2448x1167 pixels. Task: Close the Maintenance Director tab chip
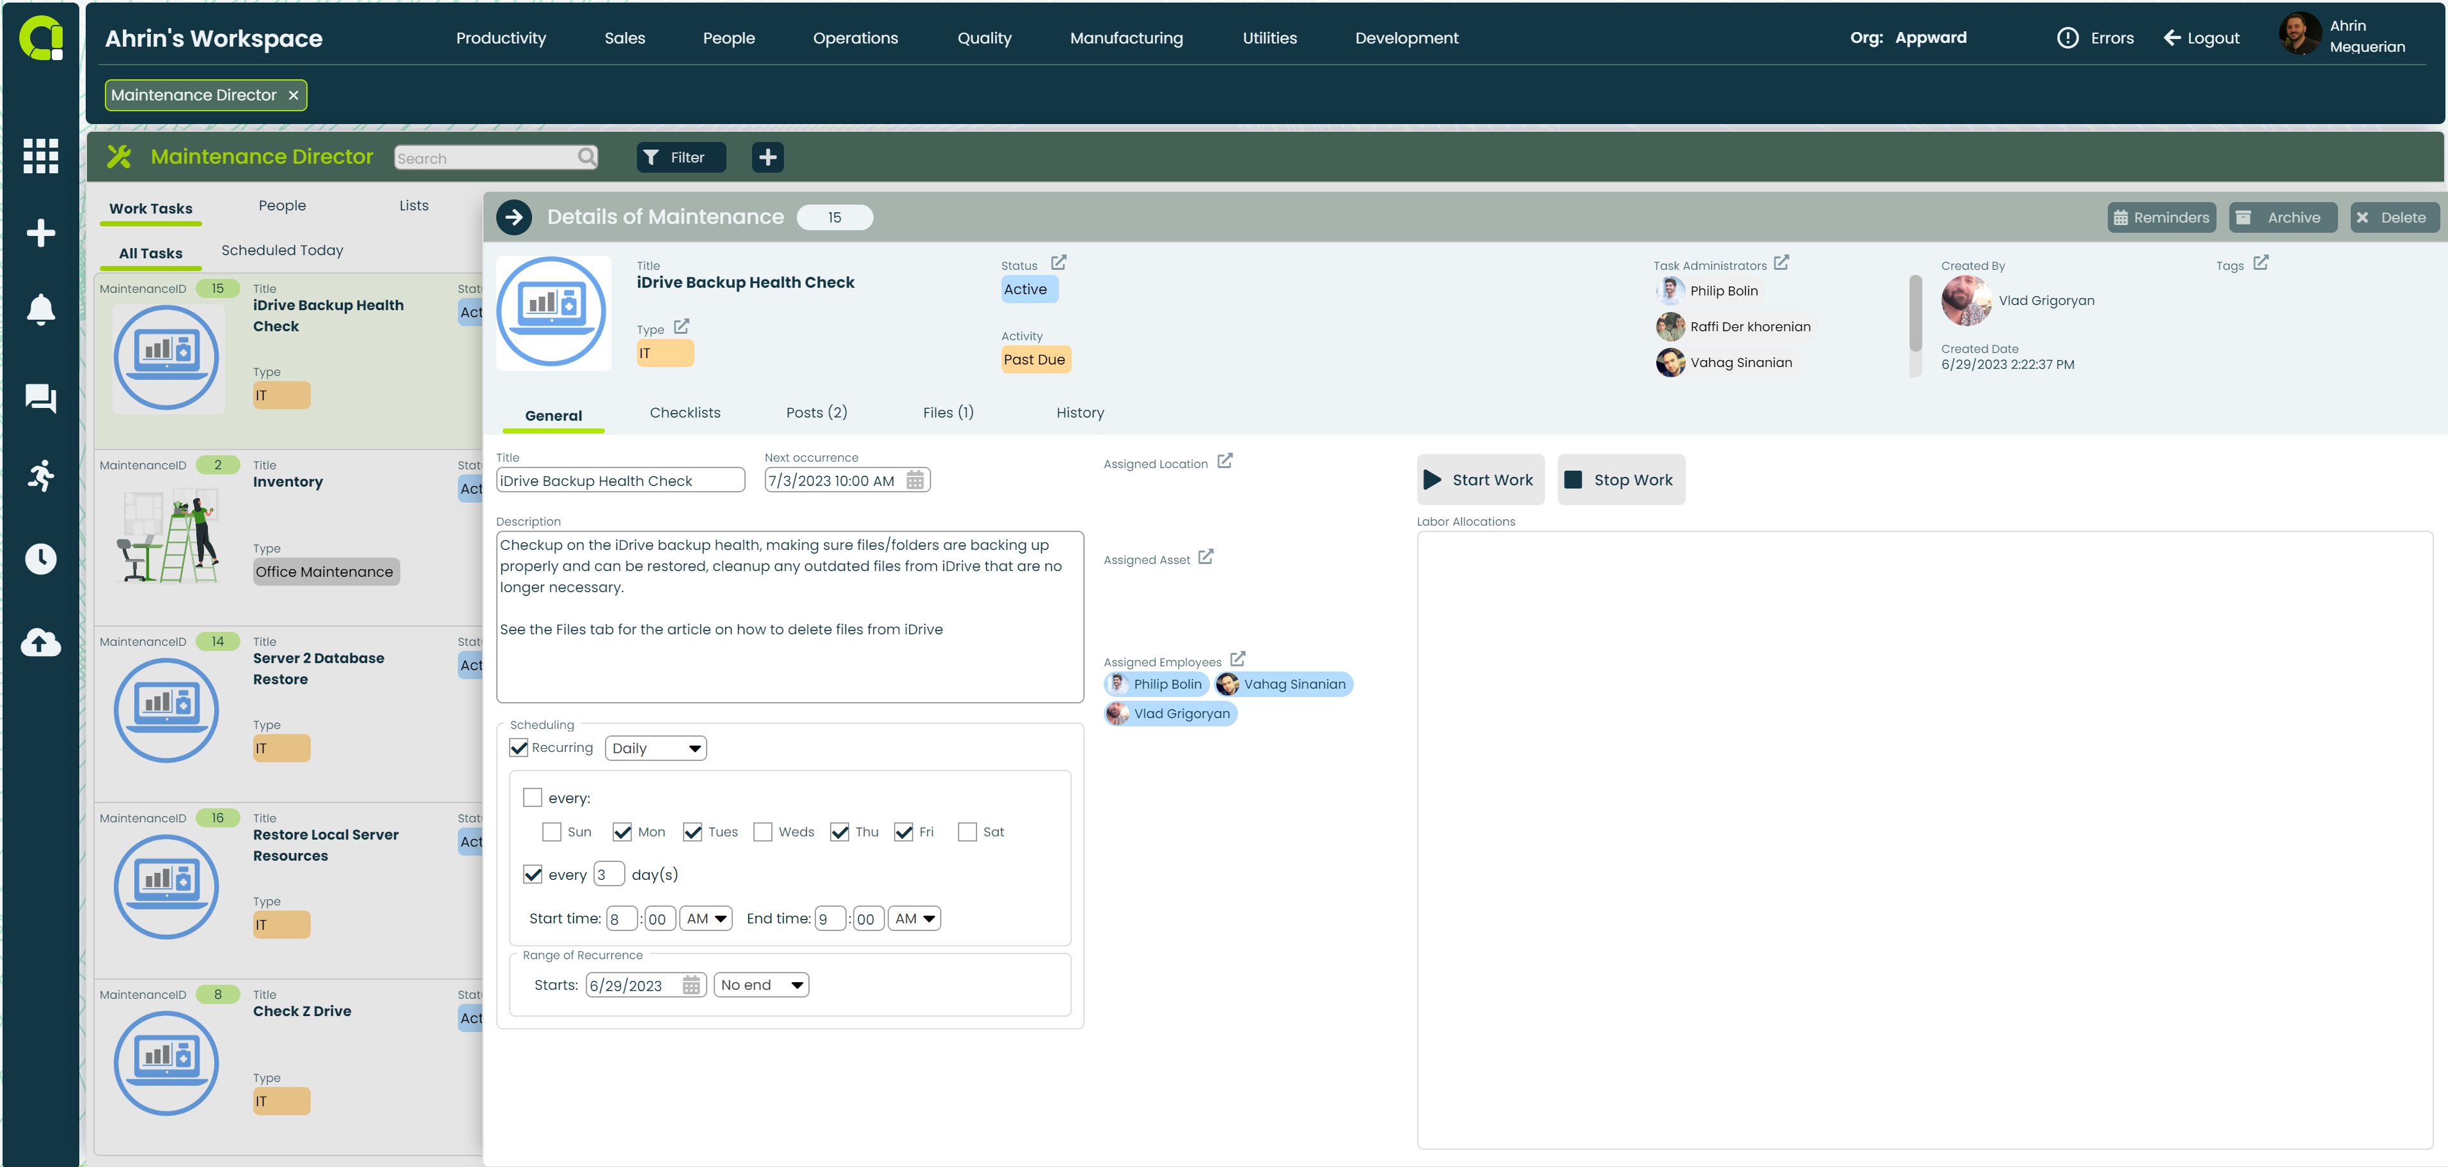pyautogui.click(x=294, y=95)
